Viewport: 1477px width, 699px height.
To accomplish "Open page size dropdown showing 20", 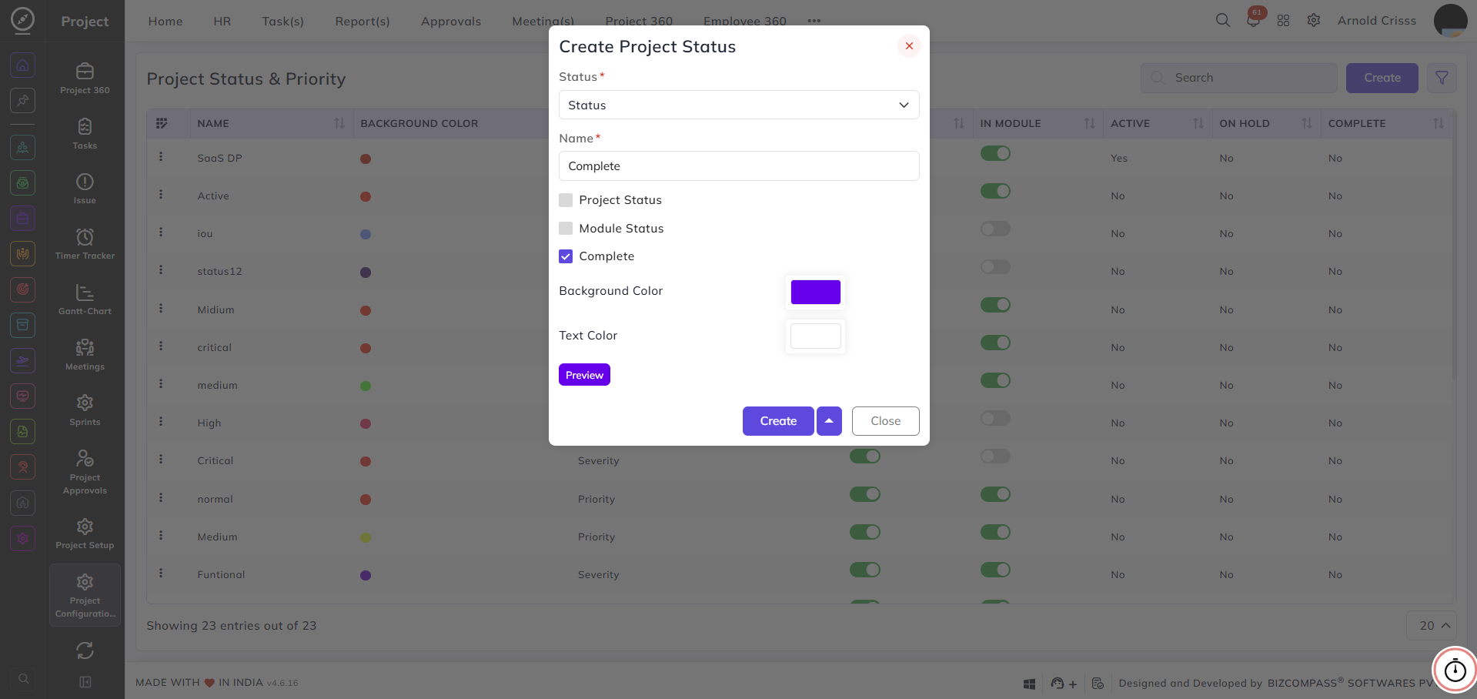I will [x=1432, y=626].
